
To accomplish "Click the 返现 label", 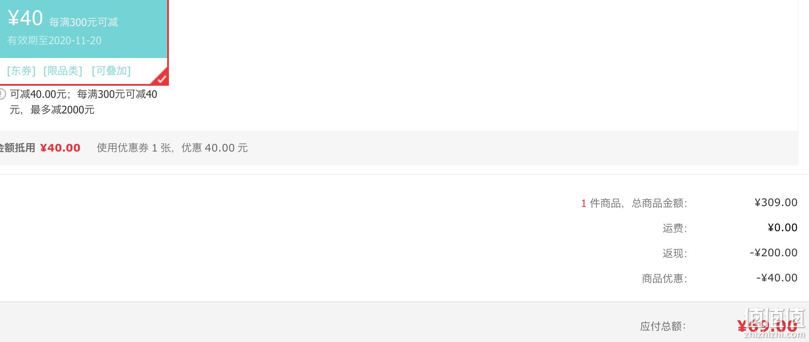I will tap(675, 253).
